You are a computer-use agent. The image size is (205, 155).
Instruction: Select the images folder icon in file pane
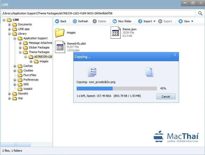click(60, 33)
